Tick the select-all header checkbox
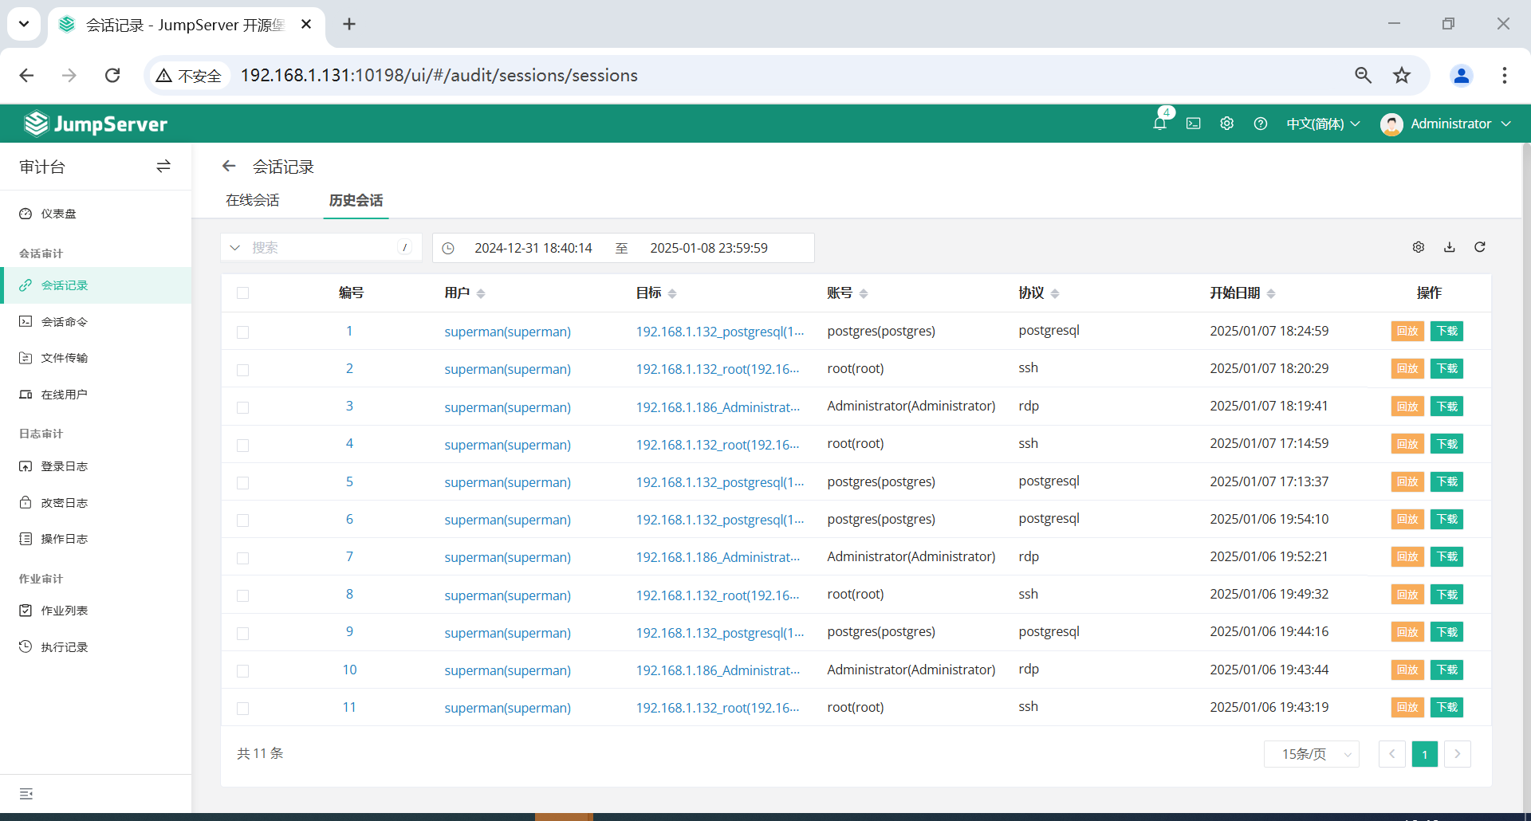 click(243, 293)
